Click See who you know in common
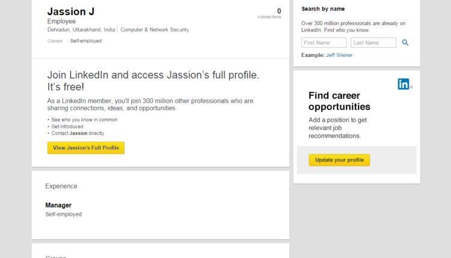The width and height of the screenshot is (451, 258). 84,119
